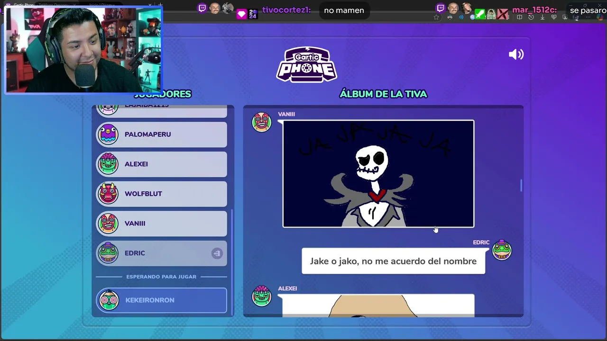Click PALOMAPERU's purple bird avatar in player list

108,135
